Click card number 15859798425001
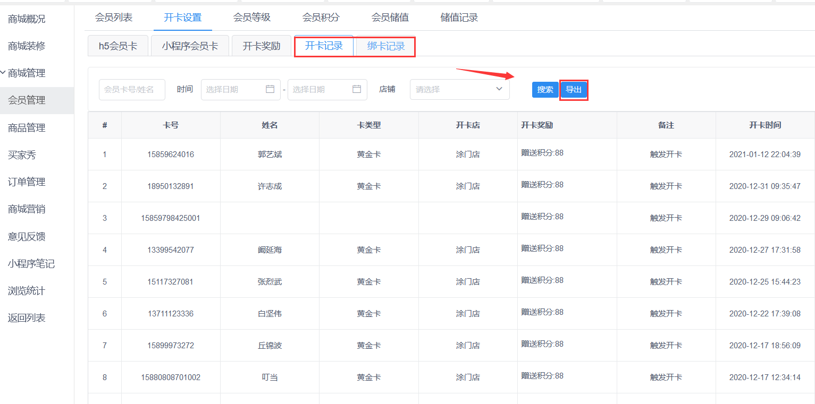Screen dimensions: 815x404 coord(171,218)
